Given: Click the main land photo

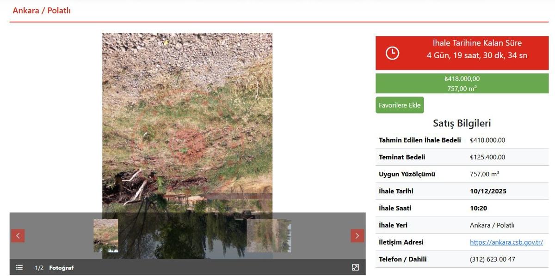Looking at the screenshot, I should pos(187,122).
